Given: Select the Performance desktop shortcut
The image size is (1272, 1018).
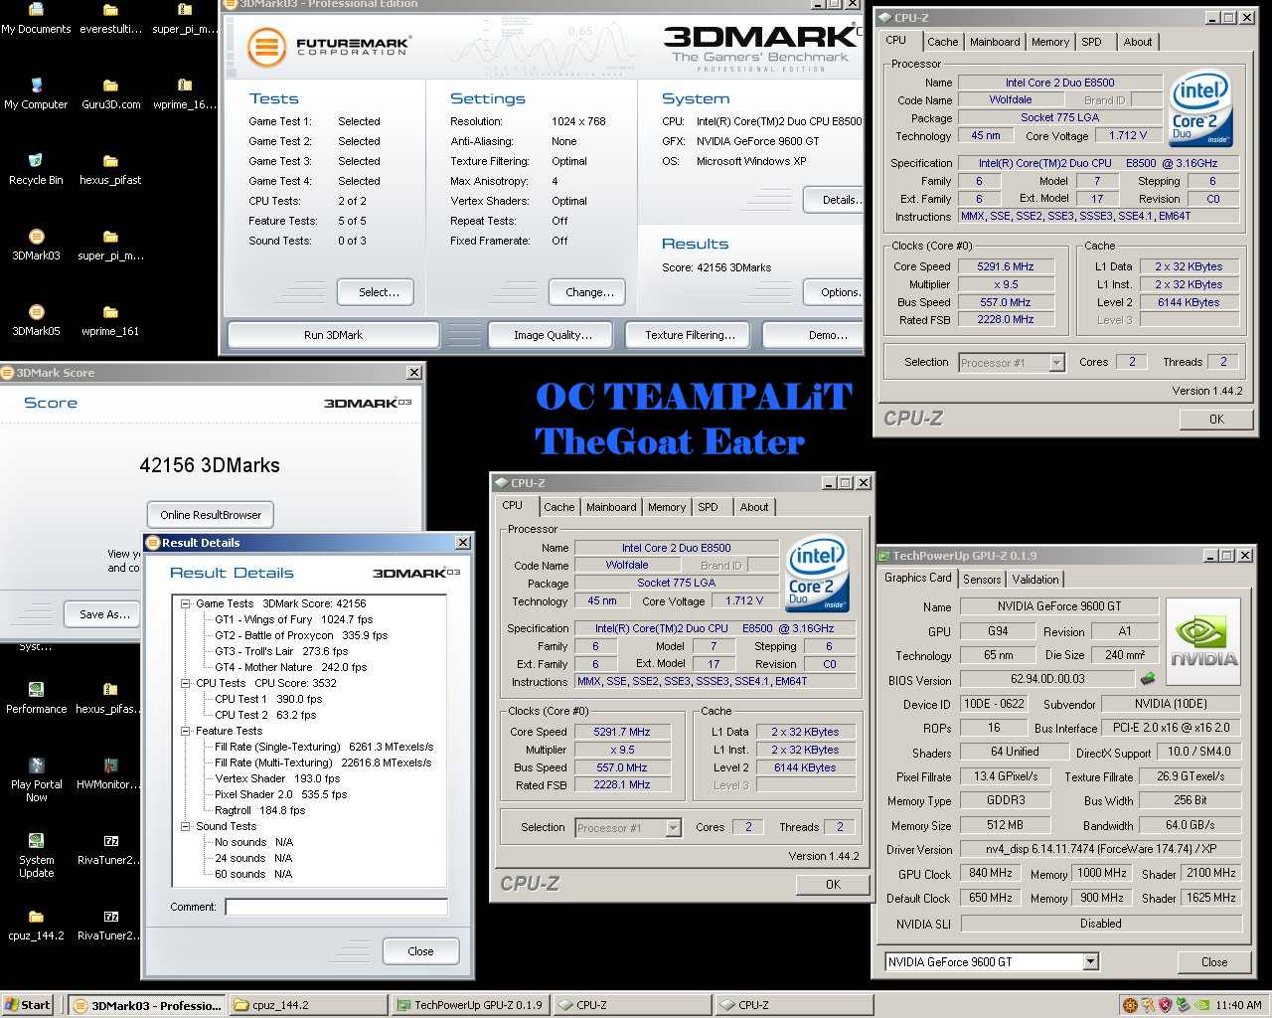Looking at the screenshot, I should tap(36, 698).
